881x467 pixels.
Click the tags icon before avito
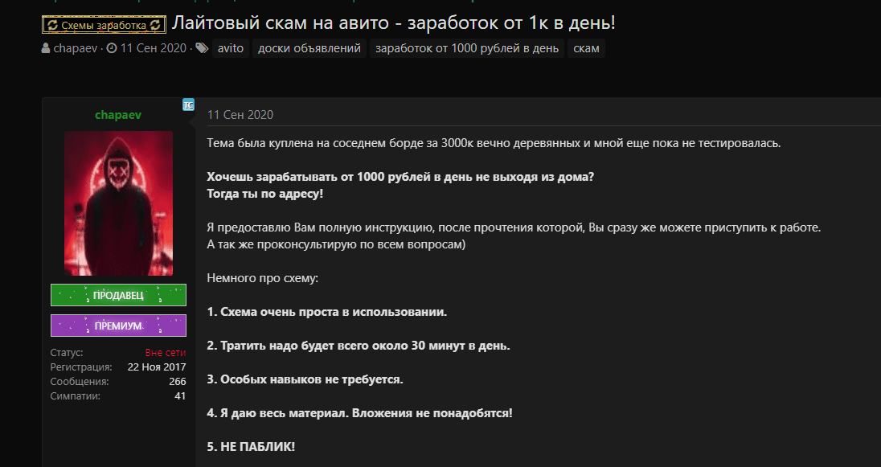(x=202, y=48)
